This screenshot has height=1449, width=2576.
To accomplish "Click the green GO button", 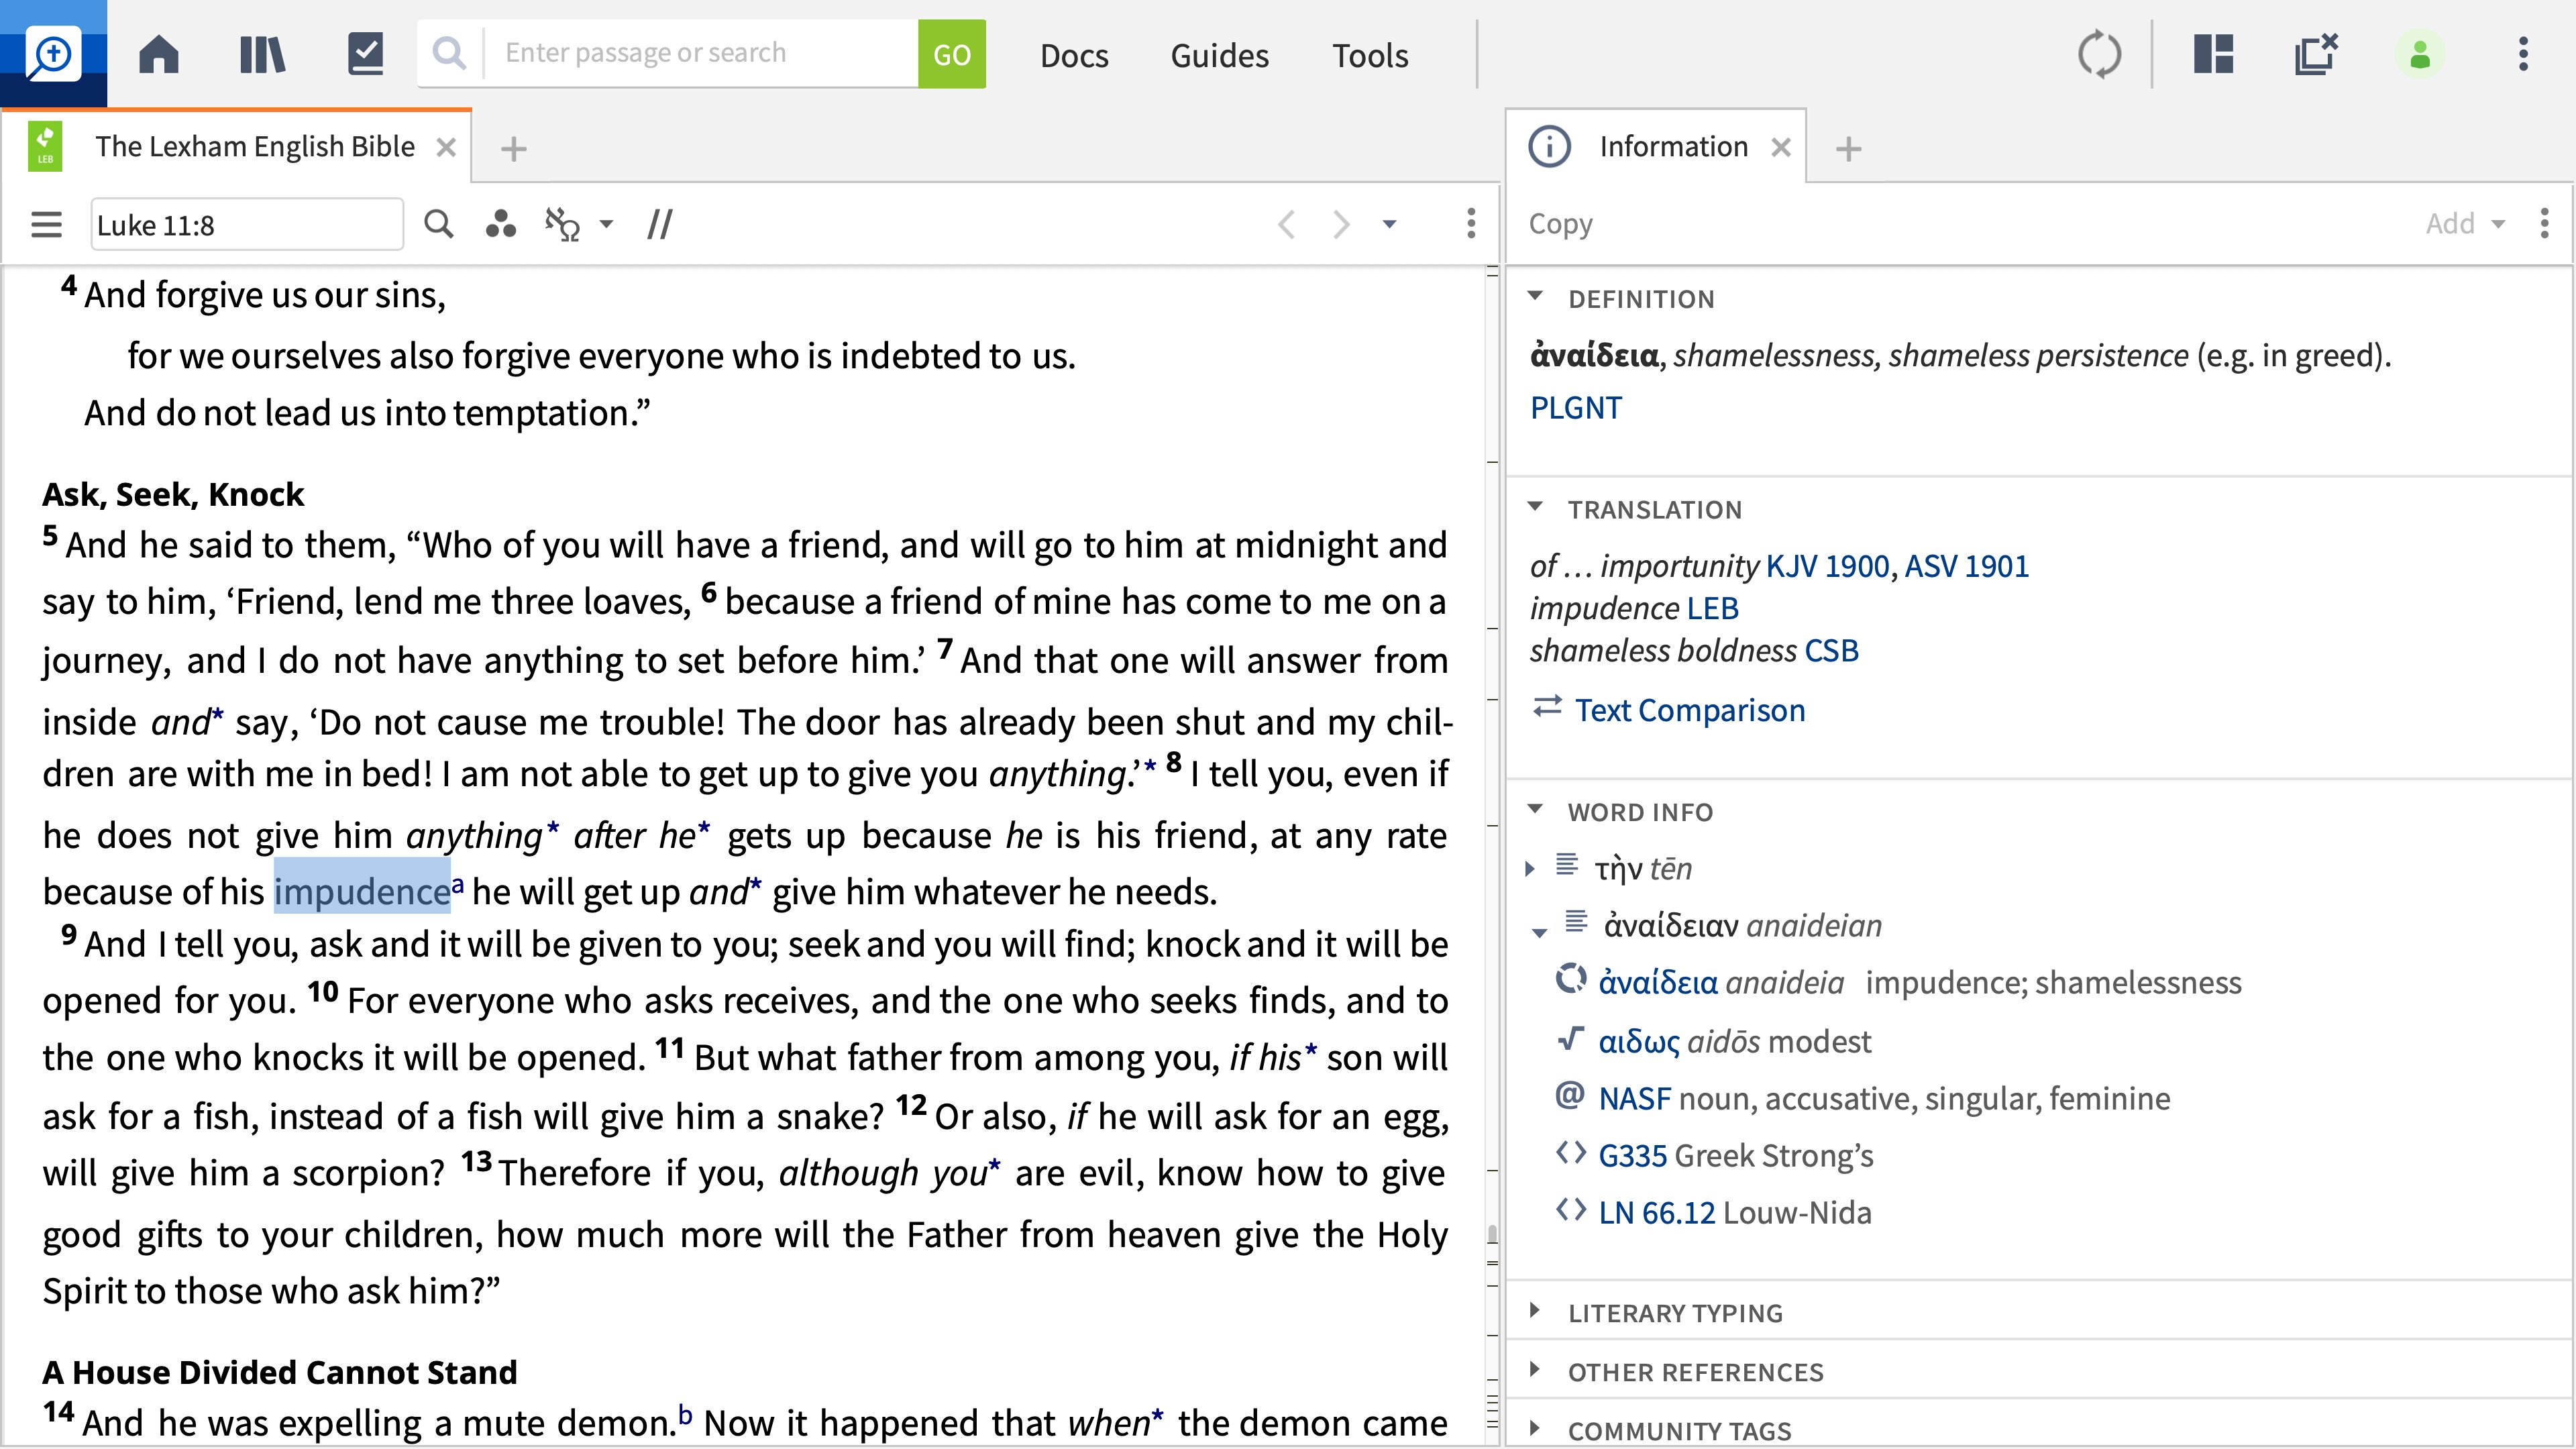I will coord(951,54).
